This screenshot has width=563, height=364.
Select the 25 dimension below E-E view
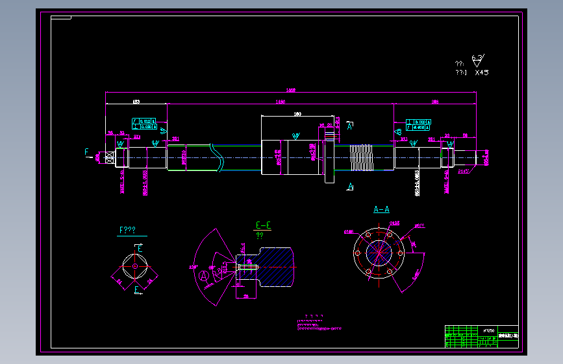click(246, 296)
